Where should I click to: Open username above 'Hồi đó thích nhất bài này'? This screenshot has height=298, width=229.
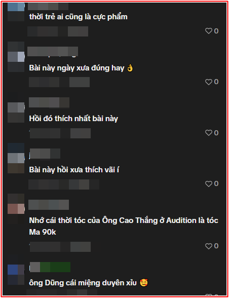pyautogui.click(x=49, y=102)
